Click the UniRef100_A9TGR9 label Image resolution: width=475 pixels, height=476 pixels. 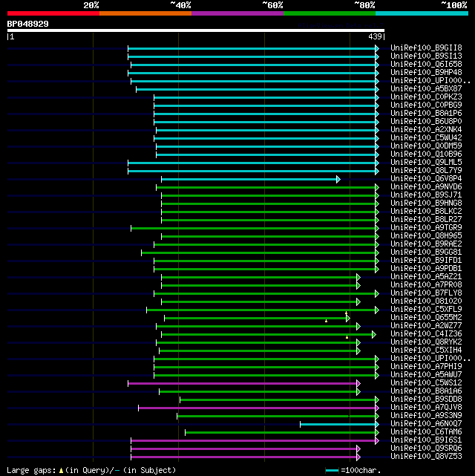tap(426, 228)
